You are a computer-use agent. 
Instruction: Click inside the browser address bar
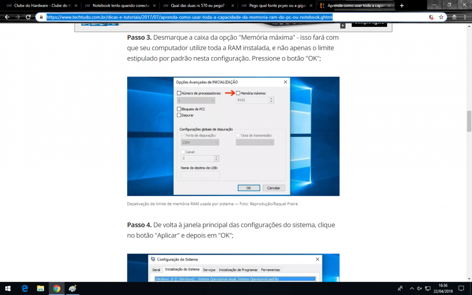point(189,17)
